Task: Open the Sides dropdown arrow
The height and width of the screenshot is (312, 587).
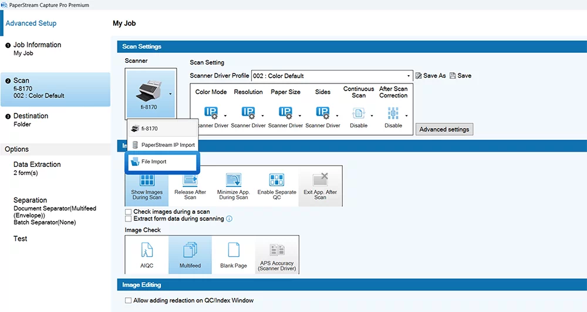Action: pos(336,115)
